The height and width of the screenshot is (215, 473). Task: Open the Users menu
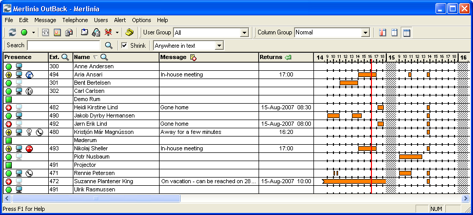click(x=101, y=20)
